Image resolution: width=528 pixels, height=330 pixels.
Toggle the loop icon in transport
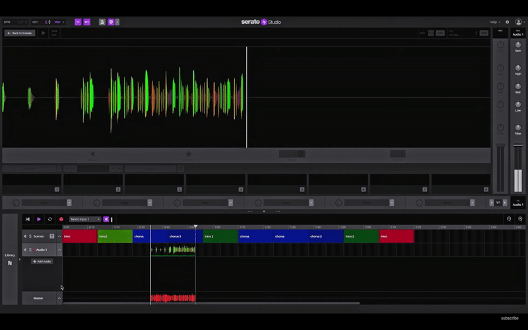[x=50, y=219]
